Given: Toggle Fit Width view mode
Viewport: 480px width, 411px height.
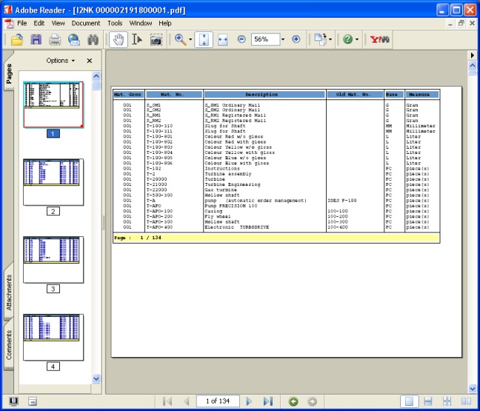Looking at the screenshot, I should (222, 39).
